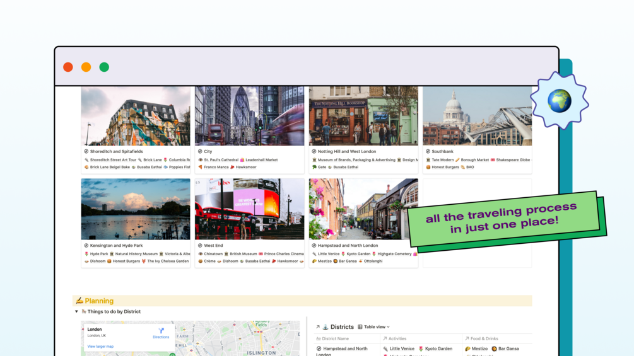Click the Directions icon on London map
634x356 pixels.
tap(161, 331)
